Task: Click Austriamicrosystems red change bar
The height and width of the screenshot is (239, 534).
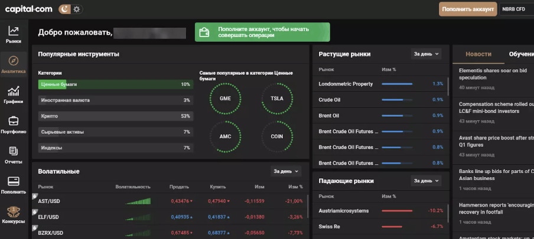Action: pos(397,211)
